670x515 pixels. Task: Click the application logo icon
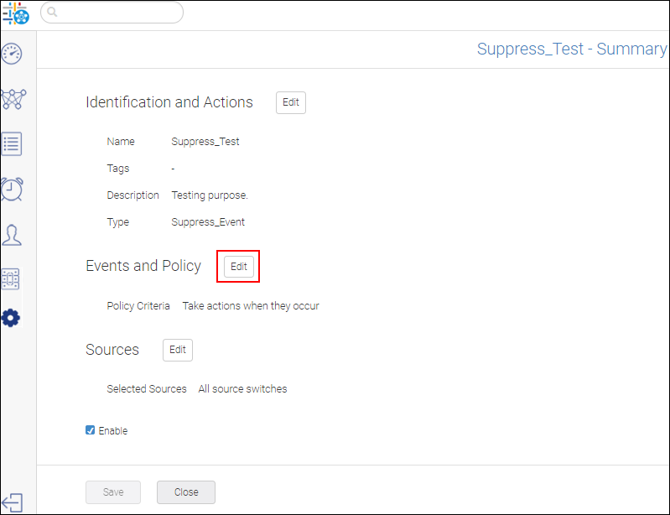pos(15,13)
